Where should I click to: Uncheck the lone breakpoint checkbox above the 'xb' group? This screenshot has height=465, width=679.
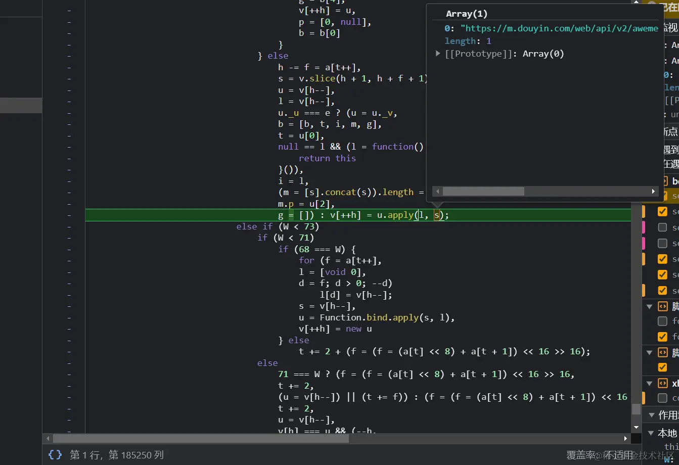pyautogui.click(x=662, y=367)
